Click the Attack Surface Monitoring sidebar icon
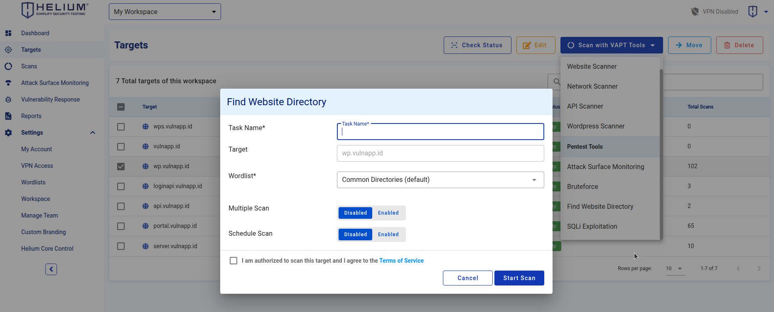 pos(8,83)
